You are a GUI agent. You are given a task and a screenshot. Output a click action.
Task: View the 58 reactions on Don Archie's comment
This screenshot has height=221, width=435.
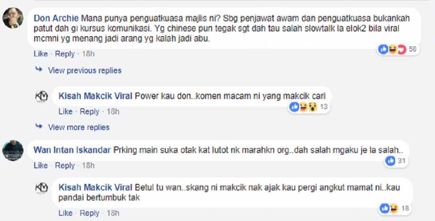(398, 50)
